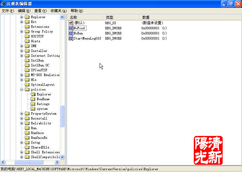The width and height of the screenshot is (242, 172).
Task: Sort values by the 名称 column header
Action: coord(85,18)
